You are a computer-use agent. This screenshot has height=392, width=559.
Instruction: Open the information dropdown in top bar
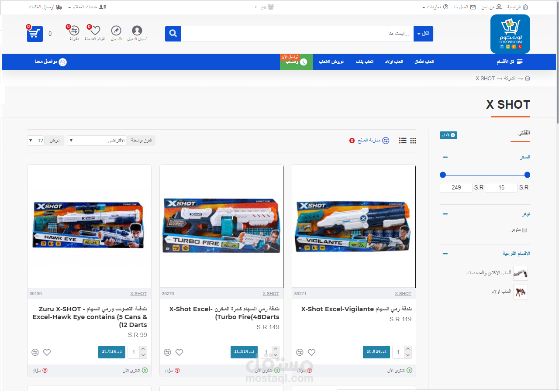(x=435, y=7)
